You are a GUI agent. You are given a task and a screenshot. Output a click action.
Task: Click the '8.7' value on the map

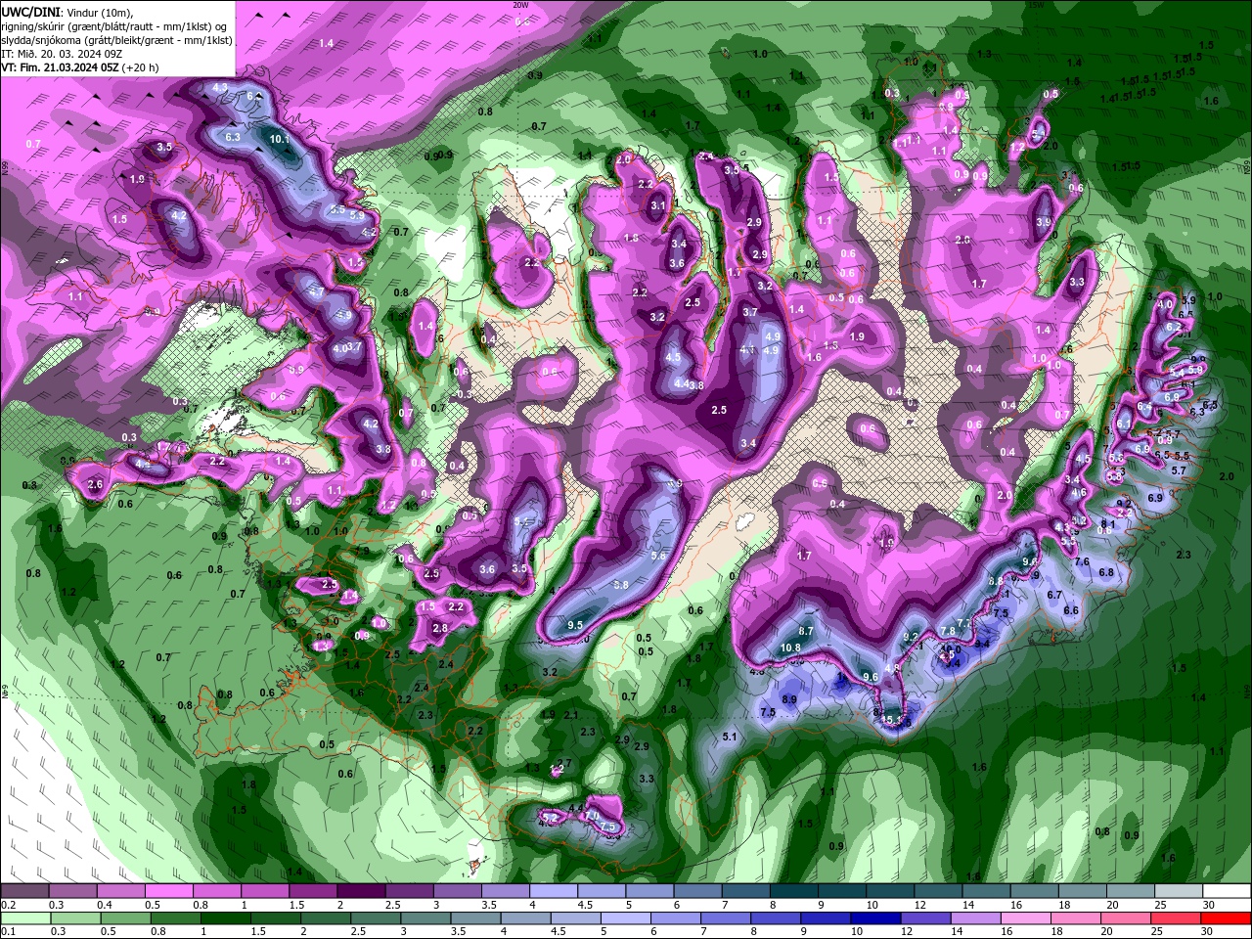tap(806, 632)
